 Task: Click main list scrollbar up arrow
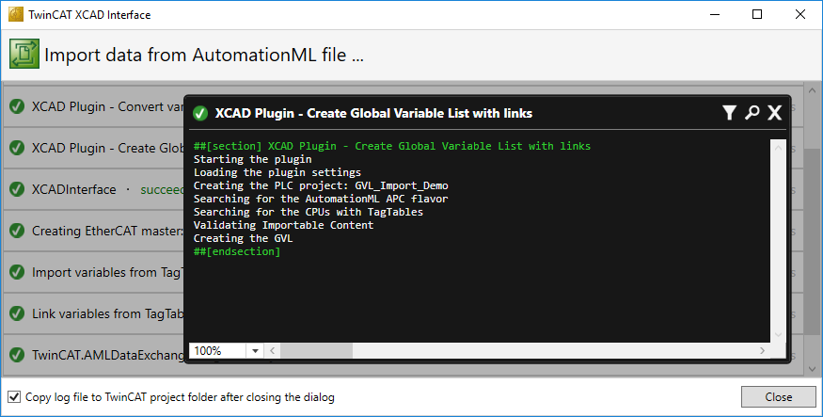point(813,90)
